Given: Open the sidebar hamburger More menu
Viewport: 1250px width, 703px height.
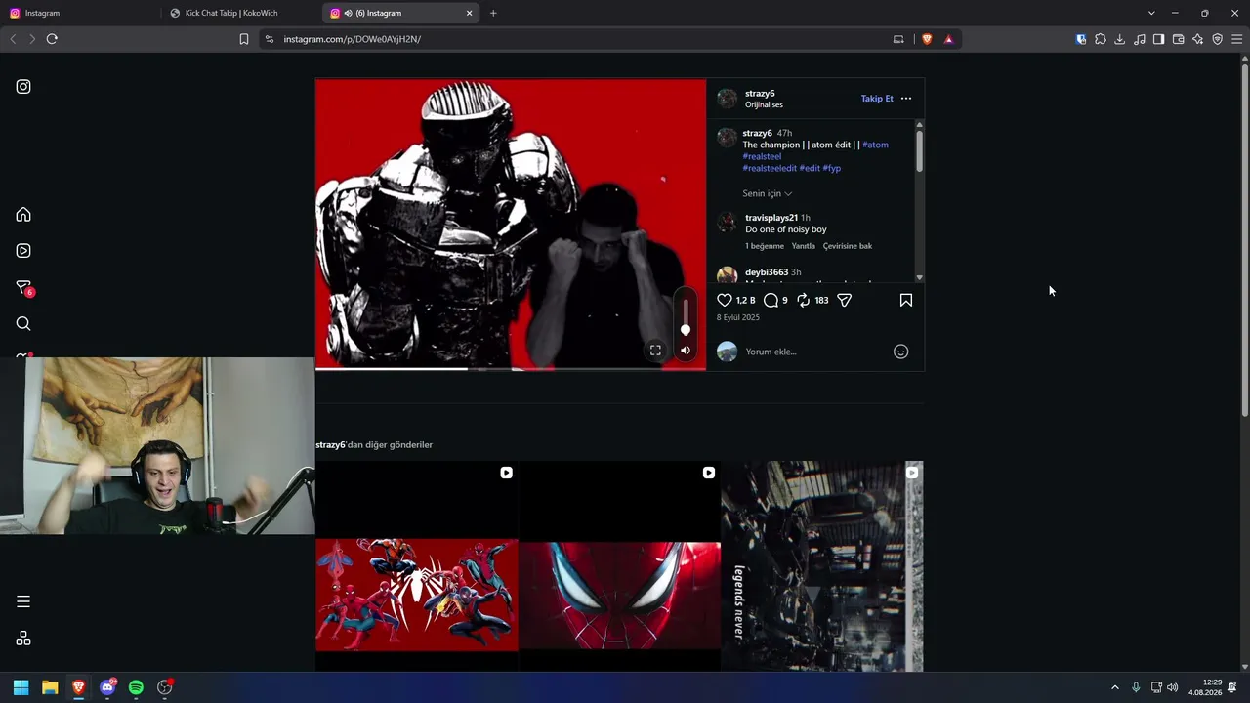Looking at the screenshot, I should coord(23,601).
